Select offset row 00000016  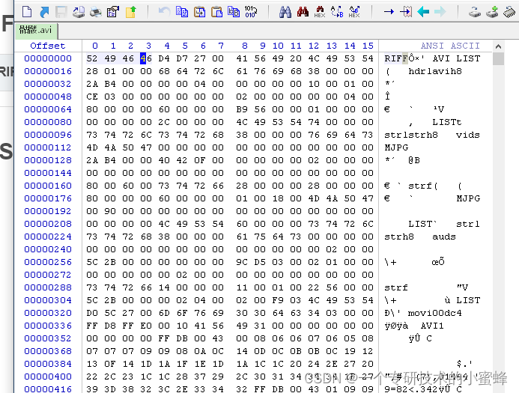point(48,71)
